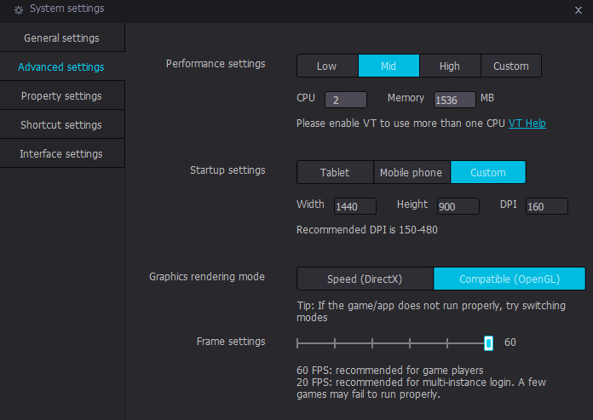Open the Property settings tab

(61, 96)
